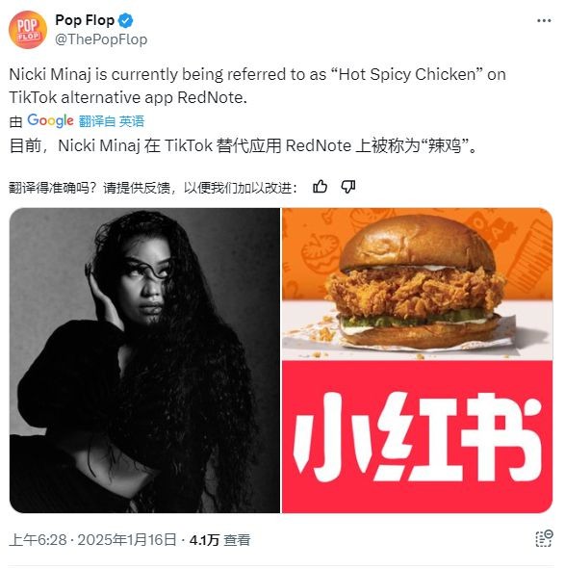Open the Pop Flop profile avatar
The image size is (565, 569).
pyautogui.click(x=28, y=30)
